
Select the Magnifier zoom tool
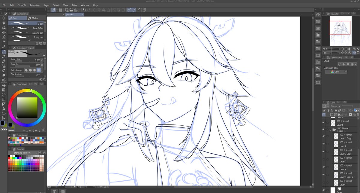point(4,18)
